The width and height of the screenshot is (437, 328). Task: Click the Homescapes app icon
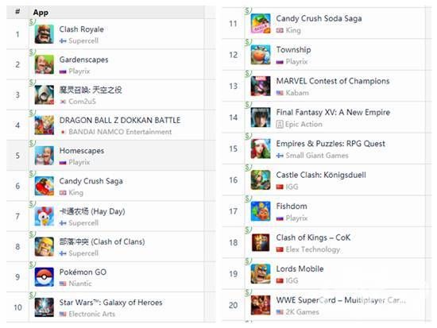click(x=44, y=156)
